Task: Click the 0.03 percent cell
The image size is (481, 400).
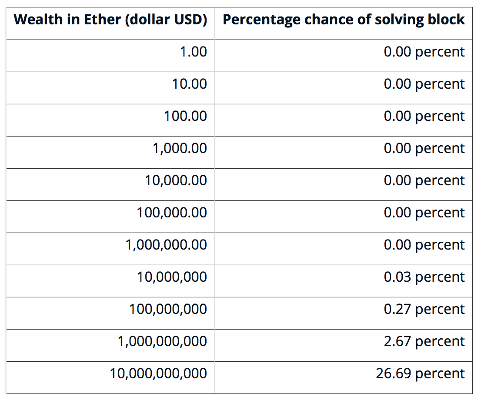Action: pyautogui.click(x=424, y=277)
